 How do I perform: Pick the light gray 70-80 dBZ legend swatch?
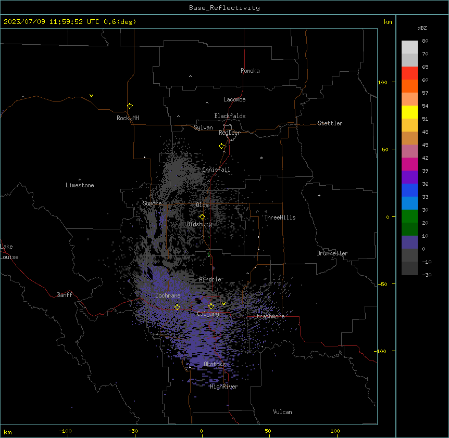(x=409, y=47)
